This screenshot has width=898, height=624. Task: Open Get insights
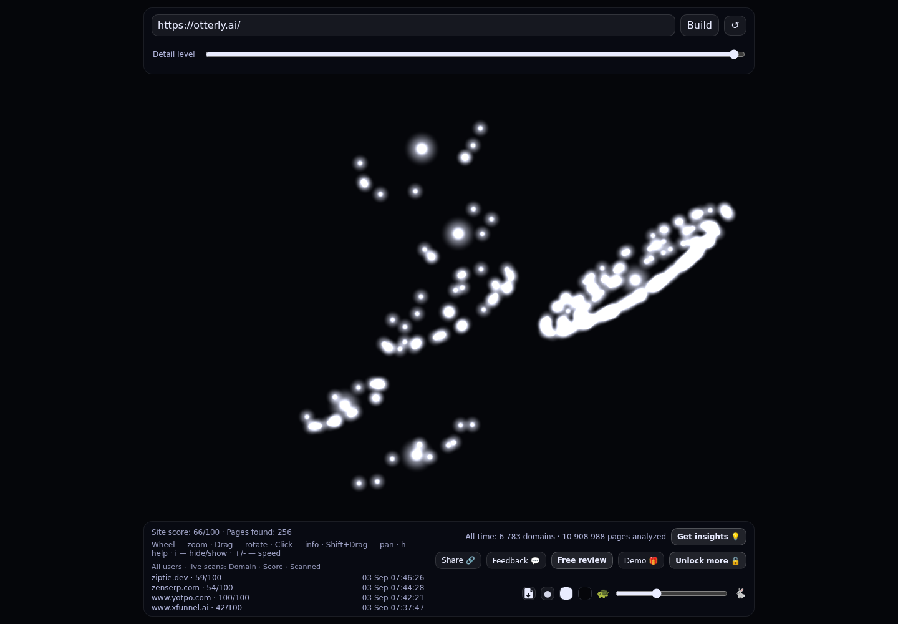[708, 537]
